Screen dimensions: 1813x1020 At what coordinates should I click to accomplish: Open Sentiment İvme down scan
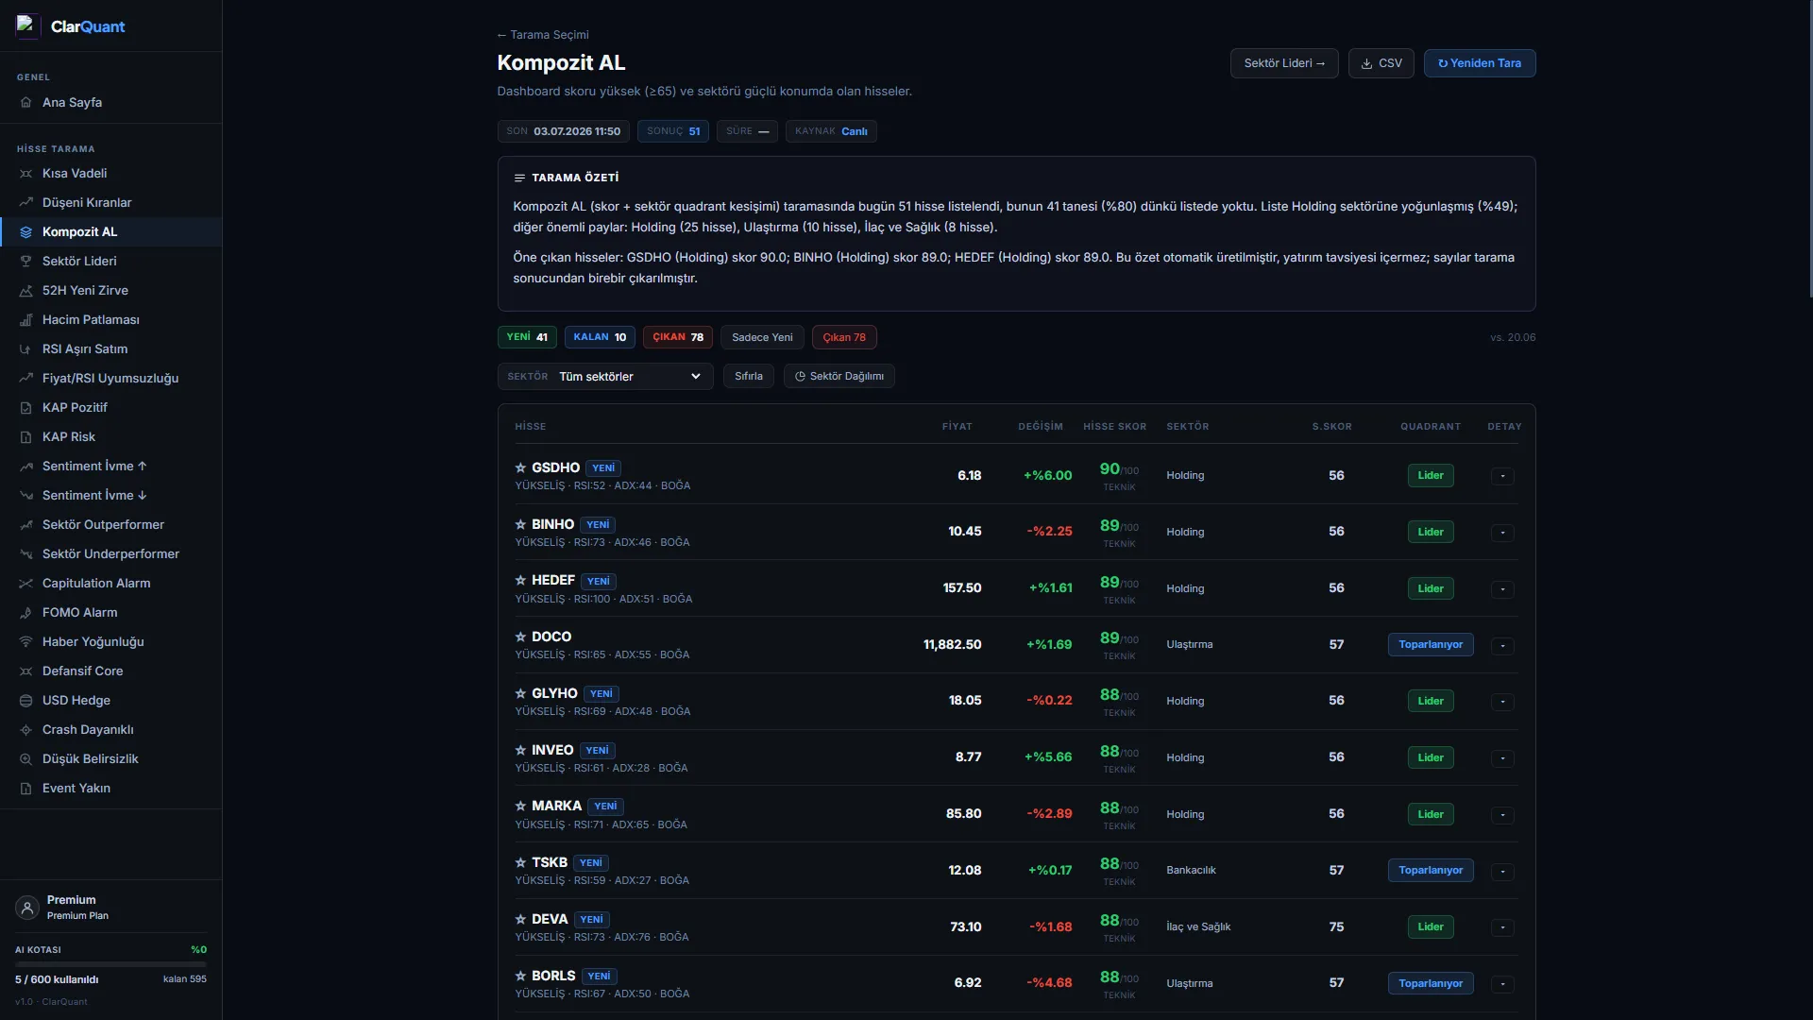pos(111,495)
